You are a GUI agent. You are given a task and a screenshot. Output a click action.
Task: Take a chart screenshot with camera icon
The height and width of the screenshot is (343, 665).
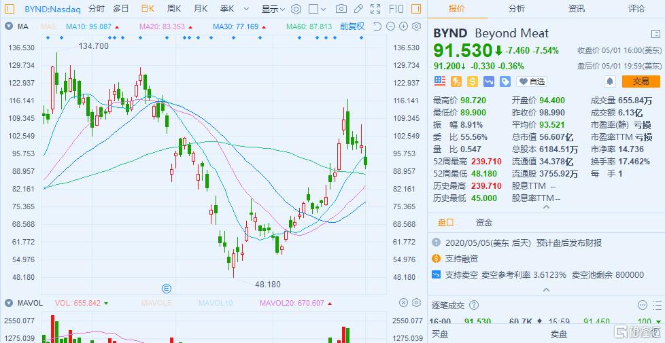coord(341,9)
